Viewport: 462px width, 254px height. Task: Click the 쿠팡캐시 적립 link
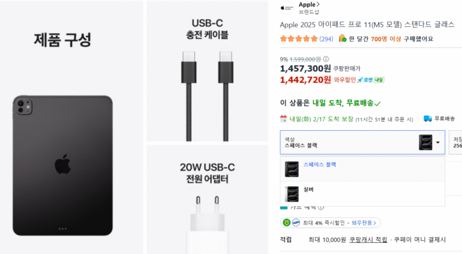pos(368,240)
